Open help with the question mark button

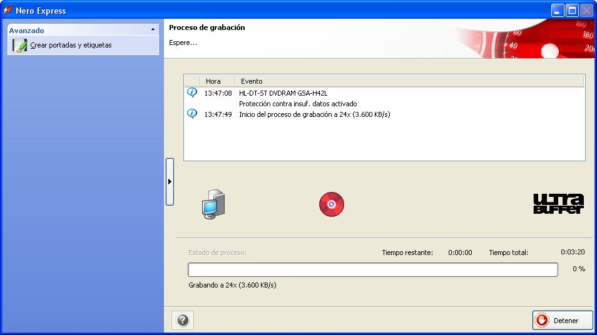coord(183,320)
